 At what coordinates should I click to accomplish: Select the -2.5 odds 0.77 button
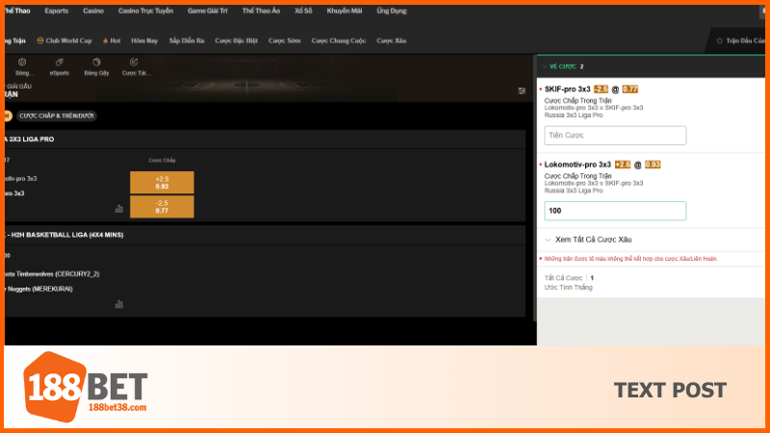(x=162, y=206)
